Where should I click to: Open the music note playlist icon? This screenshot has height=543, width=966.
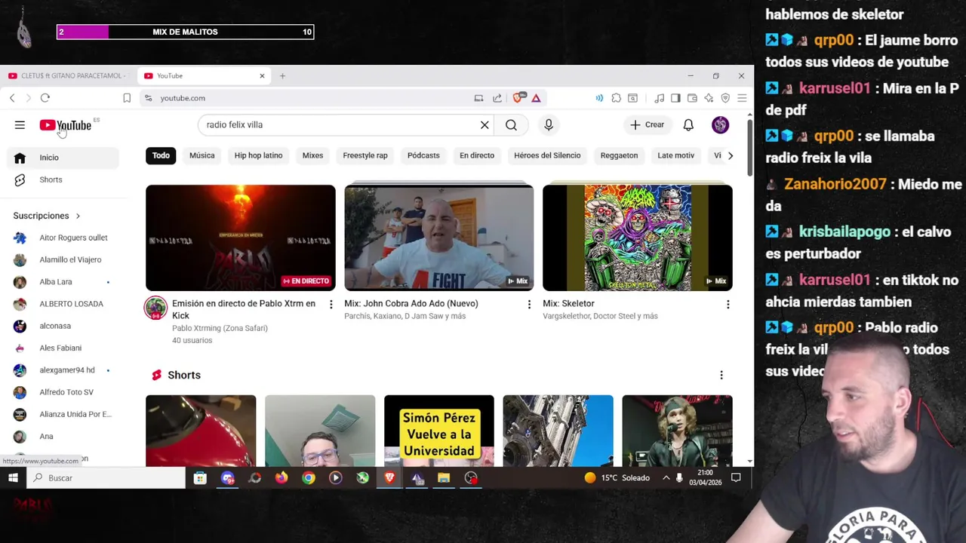pyautogui.click(x=659, y=98)
